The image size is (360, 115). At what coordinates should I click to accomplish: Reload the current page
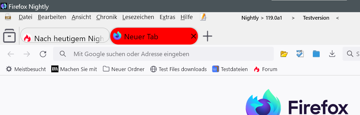(x=43, y=54)
